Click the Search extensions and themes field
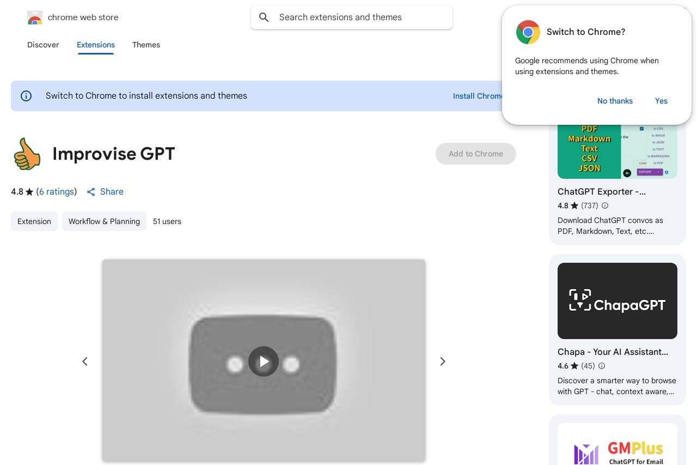The height and width of the screenshot is (465, 697). 352,17
